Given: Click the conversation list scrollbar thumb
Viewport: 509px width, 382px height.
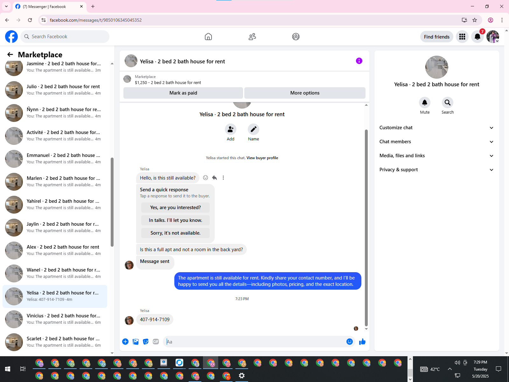Looking at the screenshot, I should point(112,202).
